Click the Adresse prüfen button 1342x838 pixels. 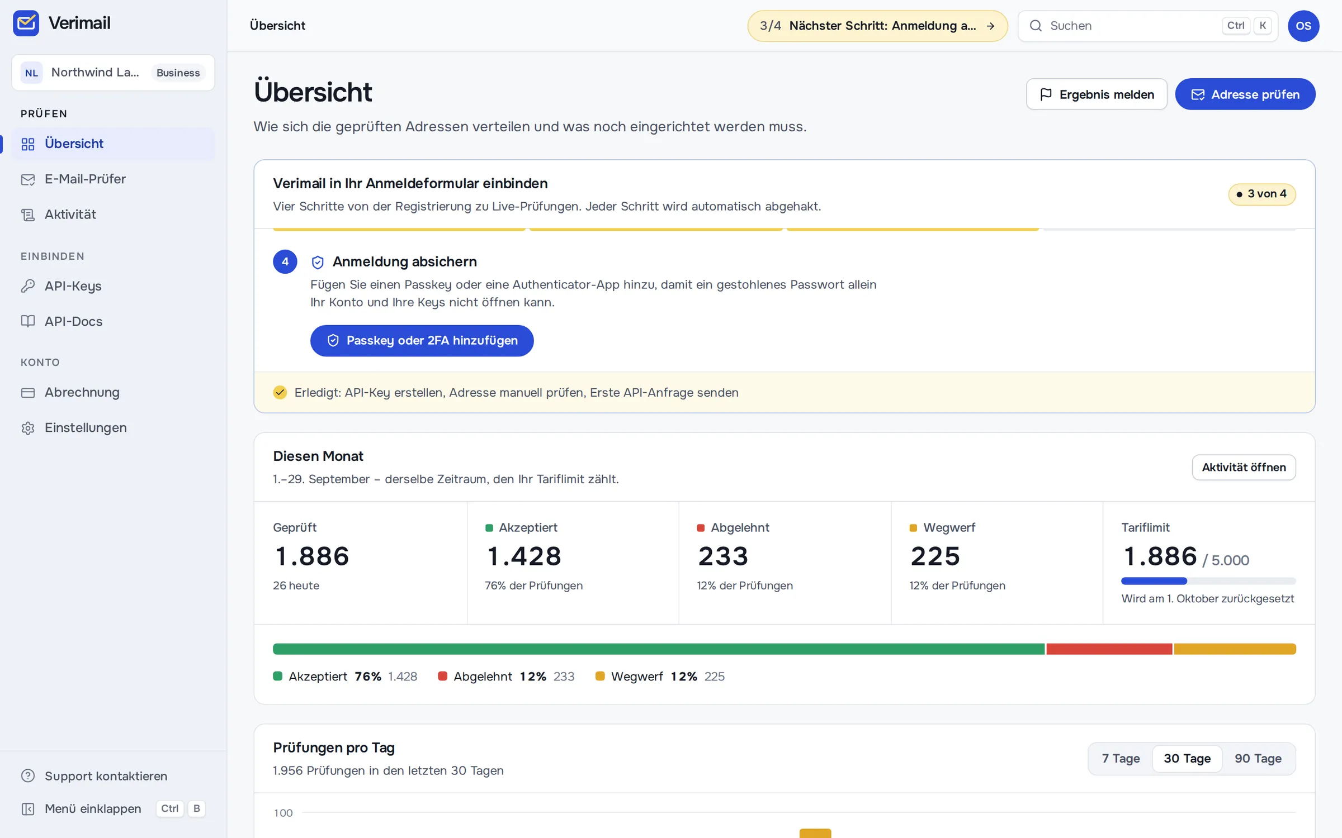point(1245,94)
